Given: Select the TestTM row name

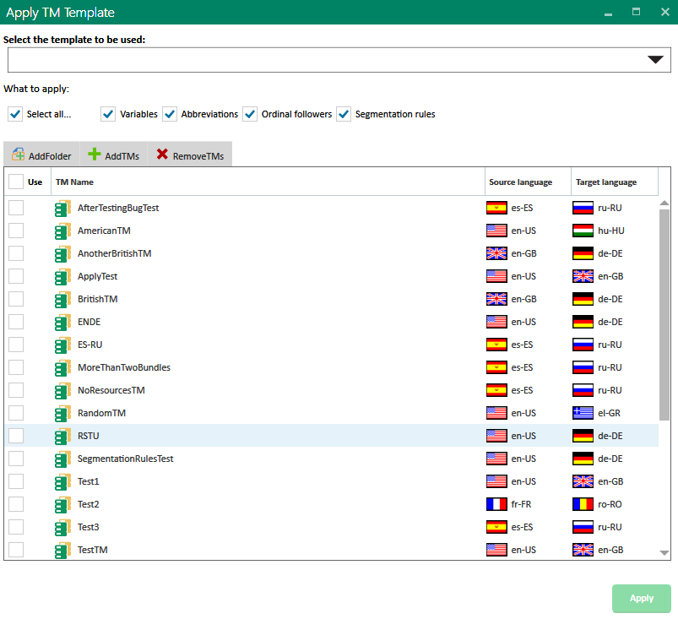Looking at the screenshot, I should 93,550.
